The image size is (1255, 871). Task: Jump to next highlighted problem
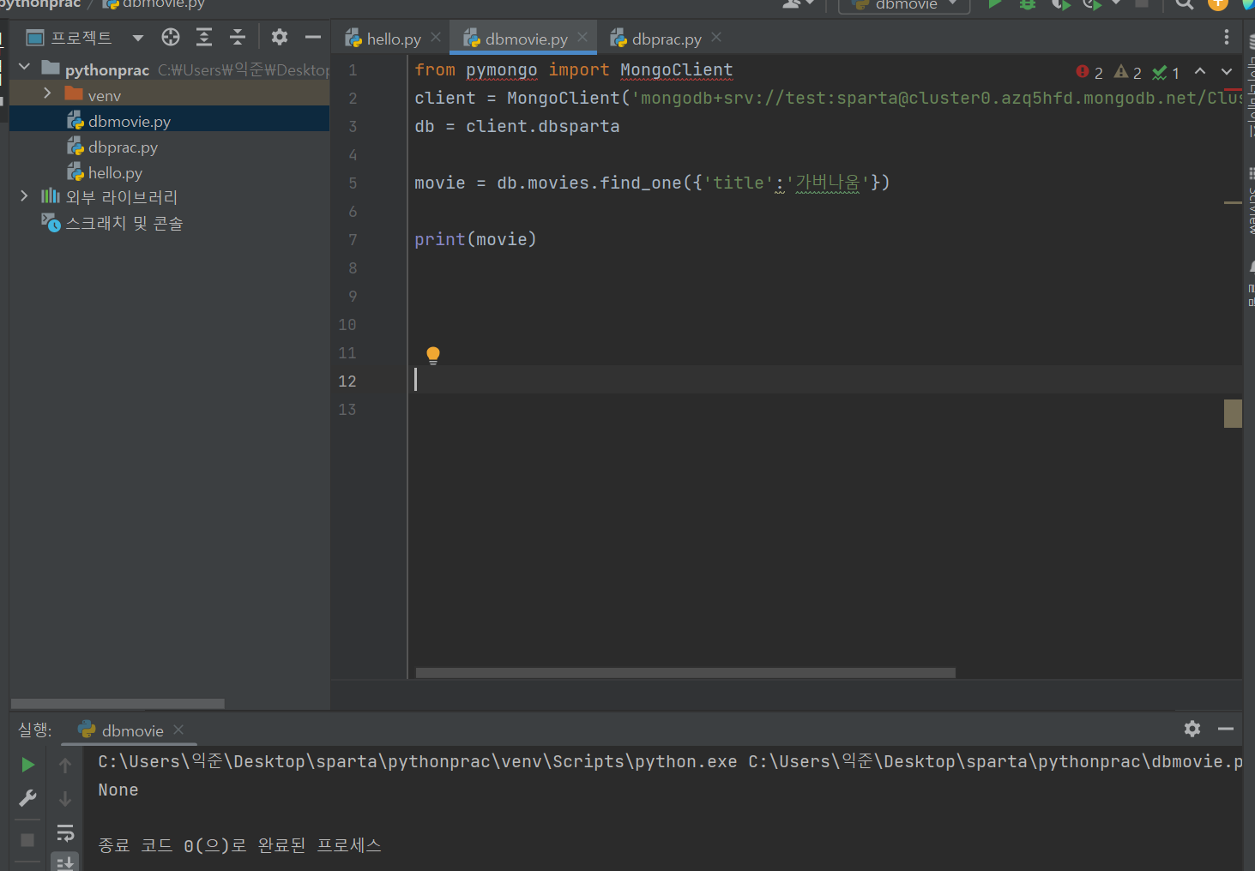pos(1227,72)
